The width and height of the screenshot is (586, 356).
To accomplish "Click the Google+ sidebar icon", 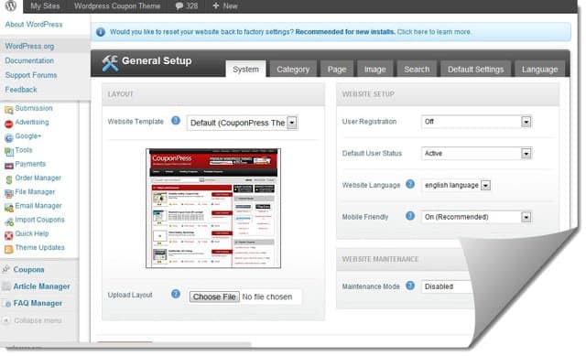I will (x=8, y=138).
